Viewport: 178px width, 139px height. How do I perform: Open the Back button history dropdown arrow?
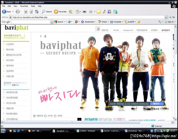(x=13, y=12)
